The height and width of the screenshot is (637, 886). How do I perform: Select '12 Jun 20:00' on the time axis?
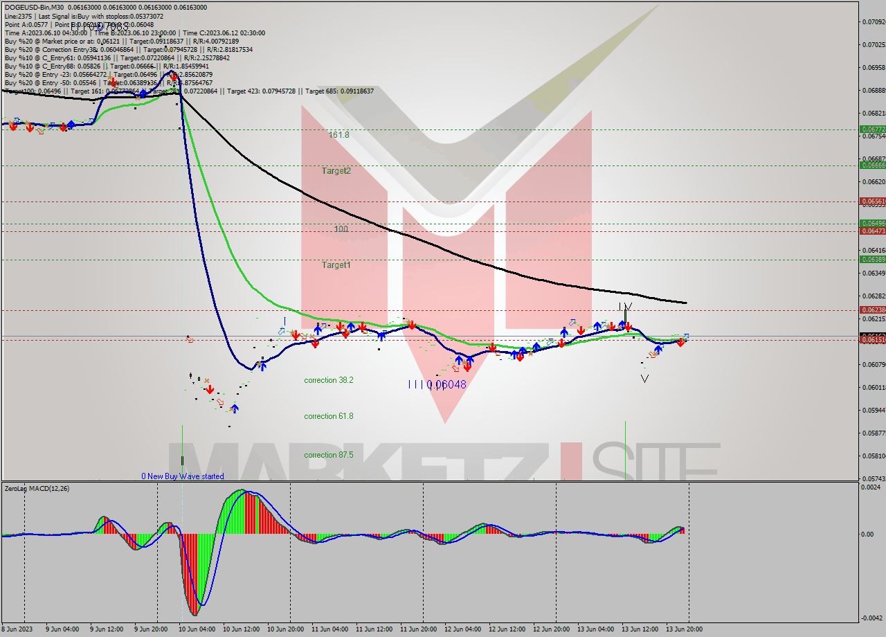pyautogui.click(x=552, y=629)
